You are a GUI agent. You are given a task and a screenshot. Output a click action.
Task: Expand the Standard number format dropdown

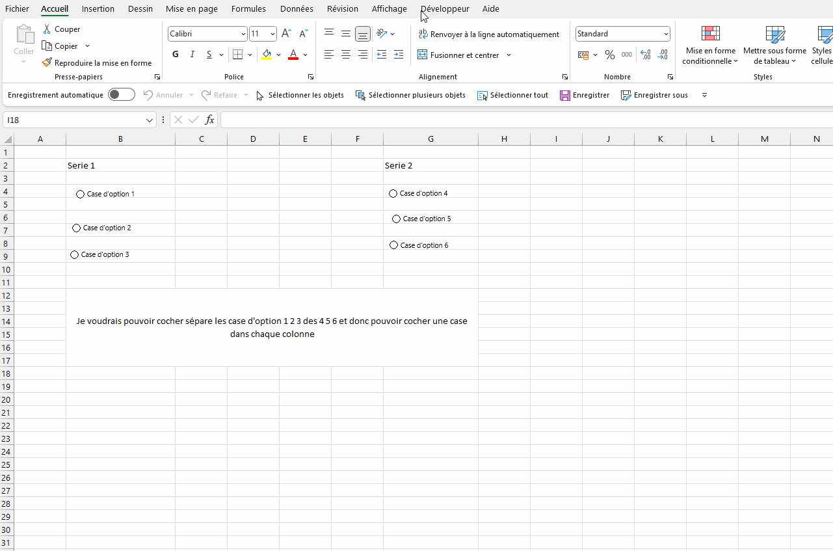tap(666, 34)
